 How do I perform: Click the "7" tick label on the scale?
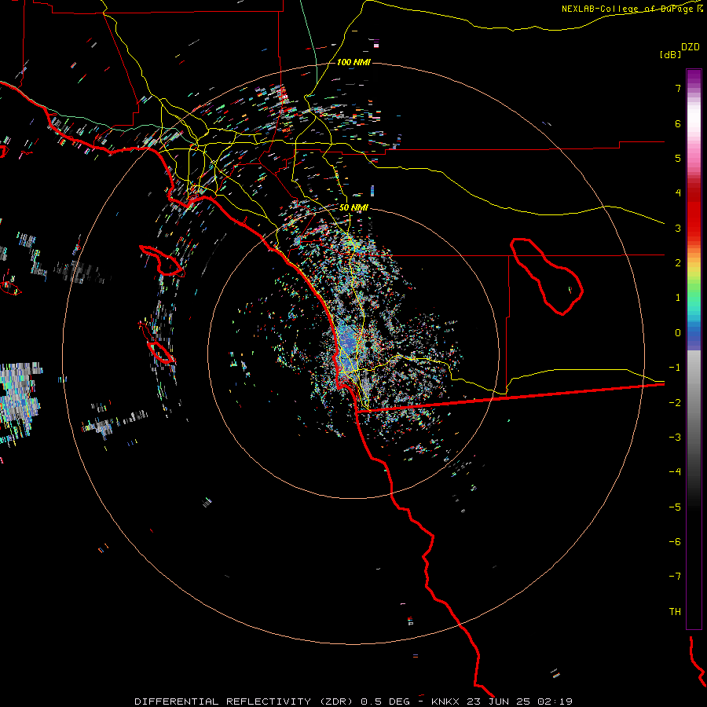coord(678,88)
